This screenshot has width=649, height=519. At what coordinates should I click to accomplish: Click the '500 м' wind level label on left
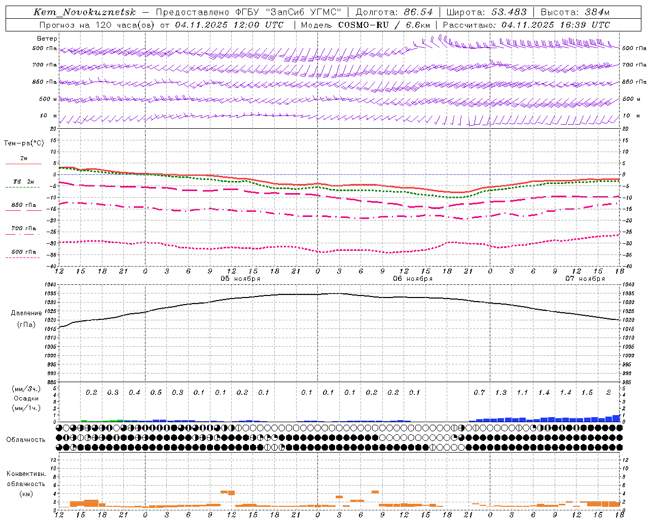(x=48, y=99)
